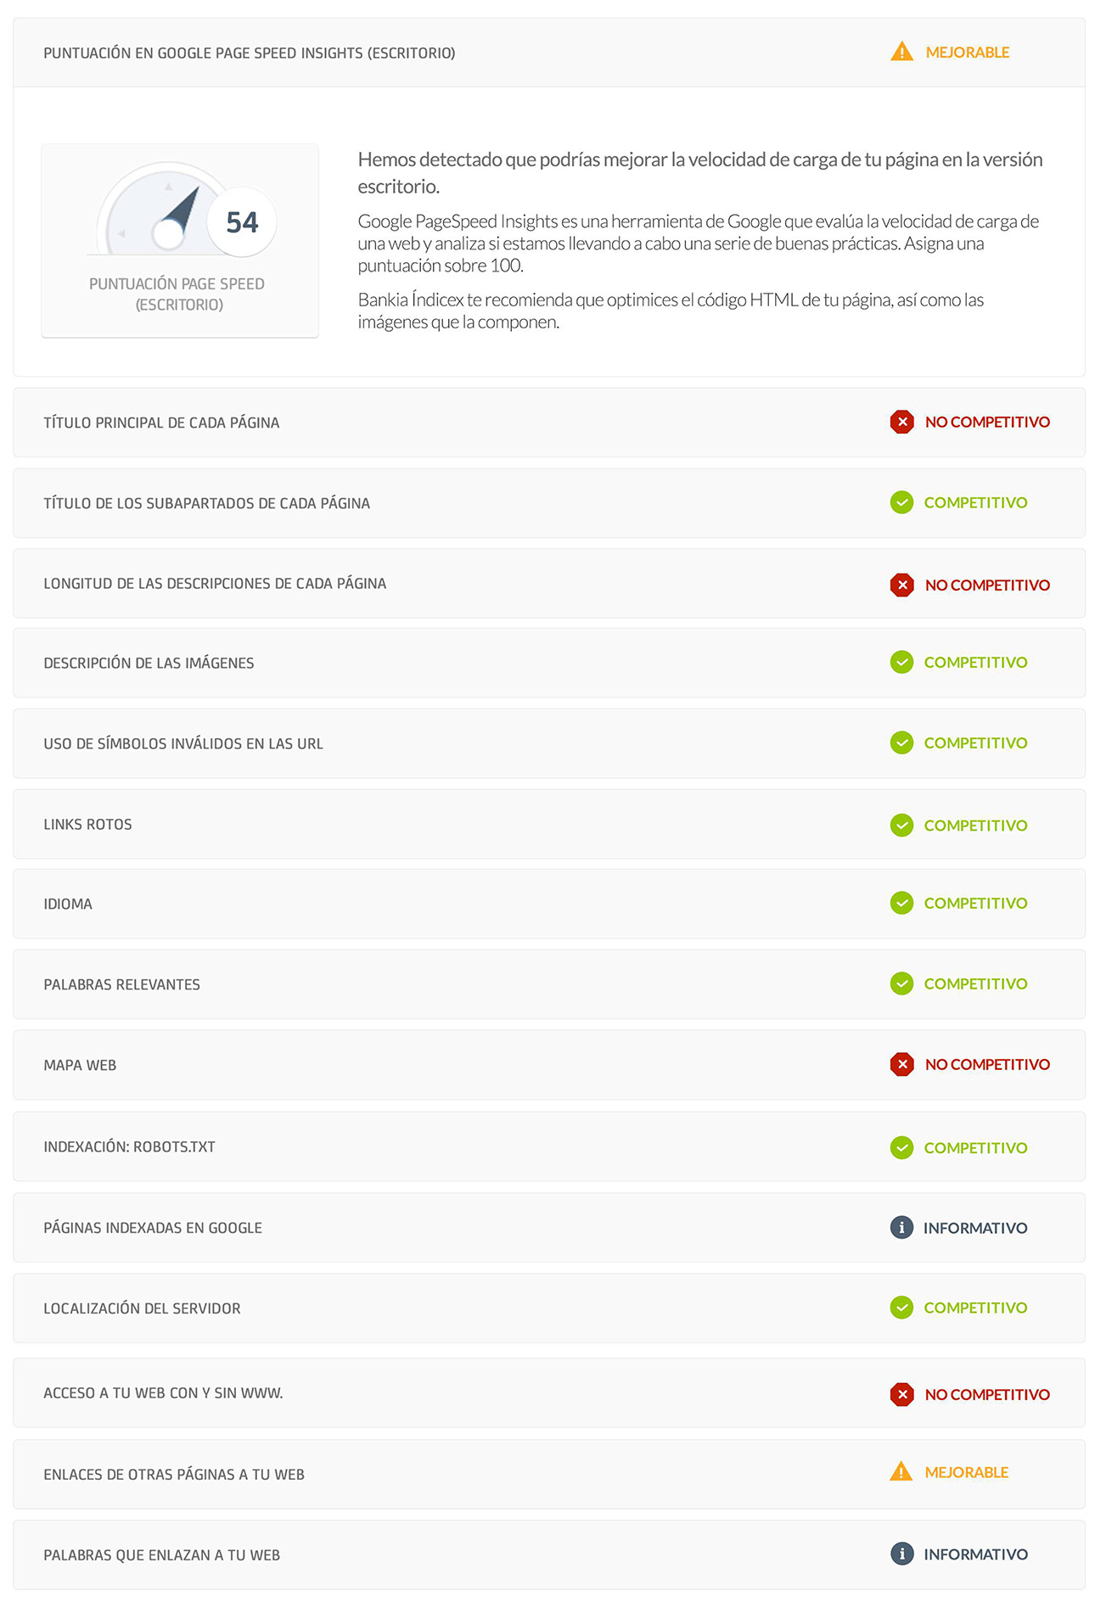This screenshot has height=1602, width=1095.
Task: Click green check icon for Localización del Servidor
Action: pyautogui.click(x=901, y=1308)
